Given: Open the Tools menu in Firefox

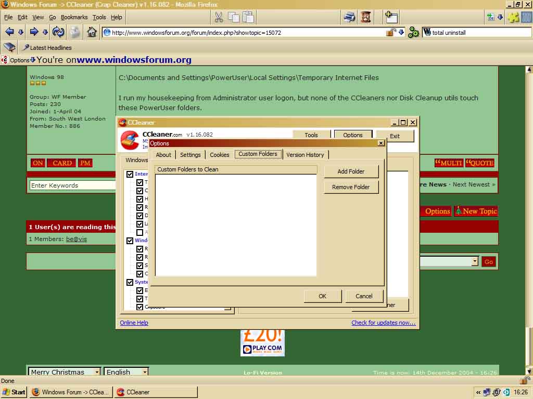Looking at the screenshot, I should pyautogui.click(x=99, y=17).
